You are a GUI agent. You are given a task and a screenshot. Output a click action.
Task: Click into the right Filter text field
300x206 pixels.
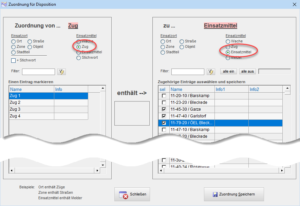(188, 72)
